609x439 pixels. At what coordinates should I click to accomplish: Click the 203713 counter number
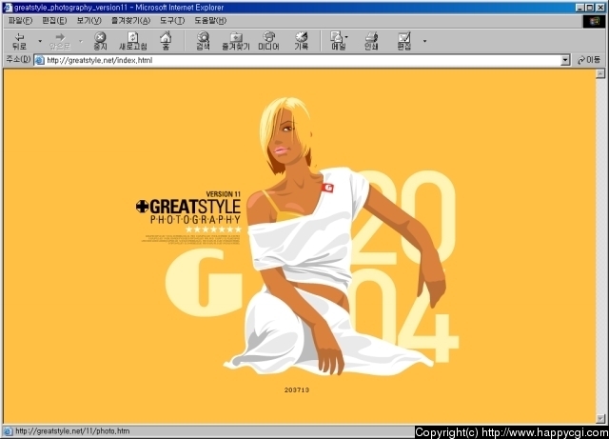point(297,389)
